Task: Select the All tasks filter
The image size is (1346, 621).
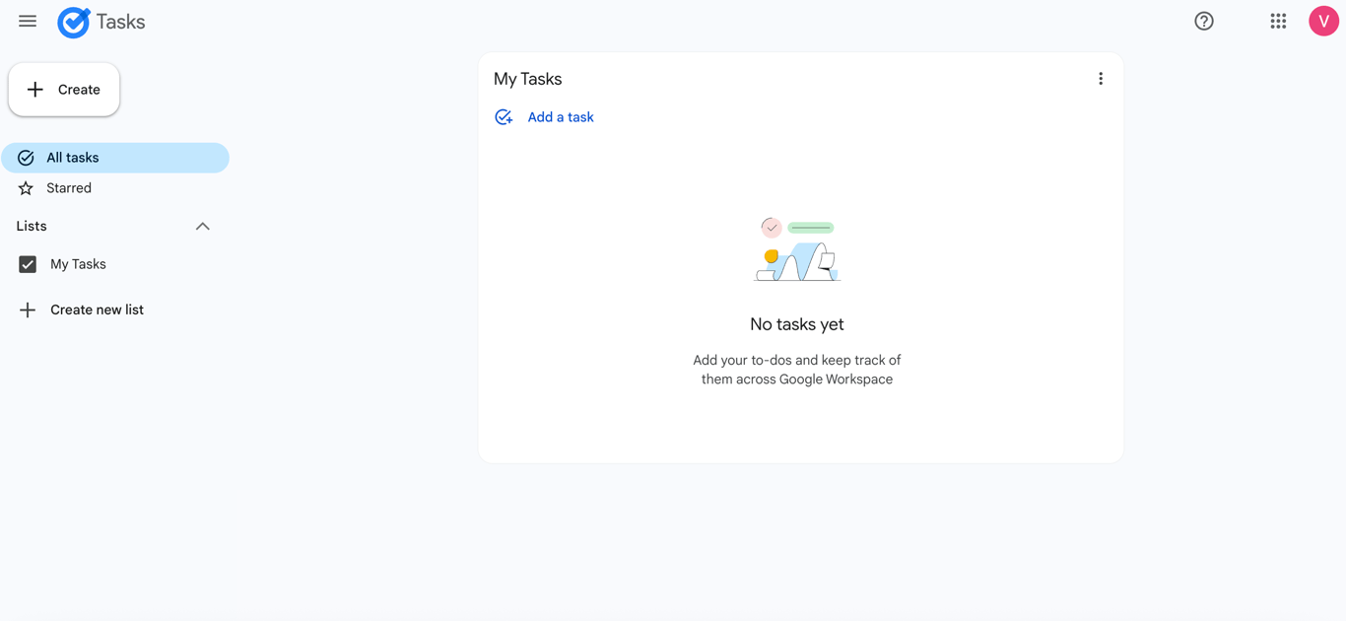Action: [x=72, y=157]
